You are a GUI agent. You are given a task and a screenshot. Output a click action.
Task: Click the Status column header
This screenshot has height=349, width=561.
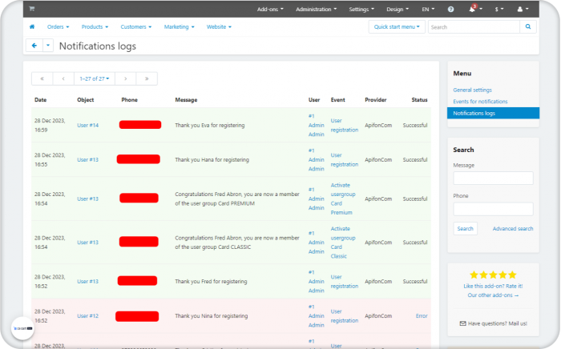419,100
